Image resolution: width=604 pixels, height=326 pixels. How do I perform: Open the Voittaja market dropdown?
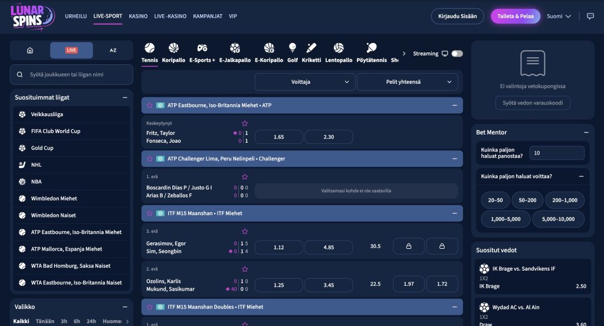point(305,82)
